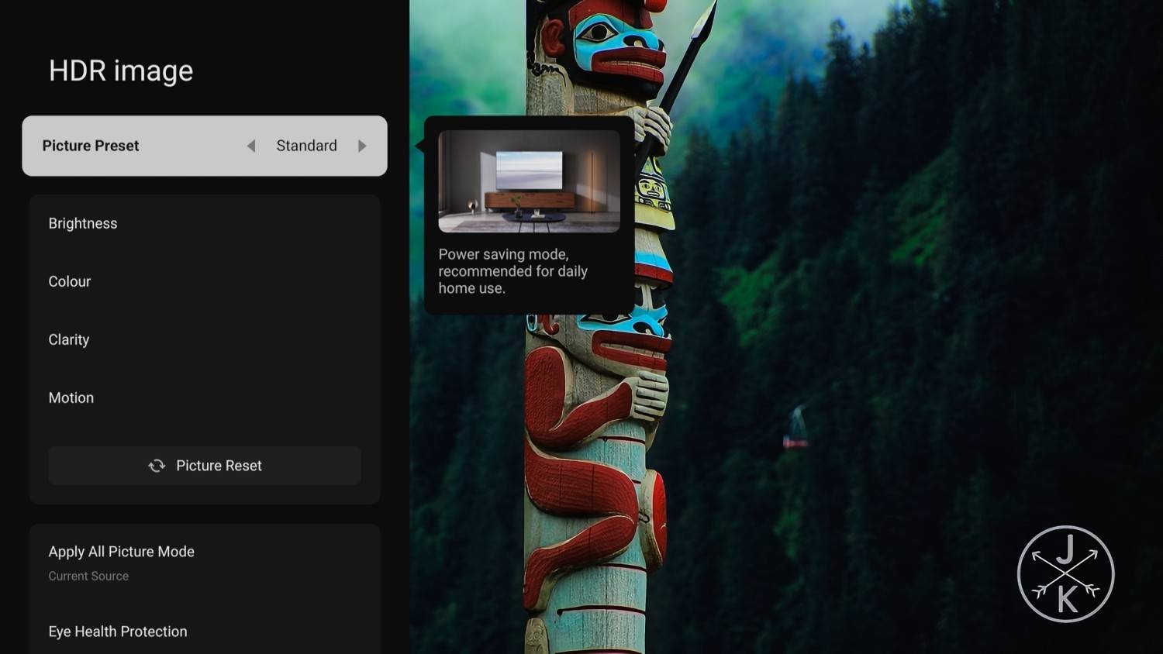Click the power saving mode description text

pos(512,271)
